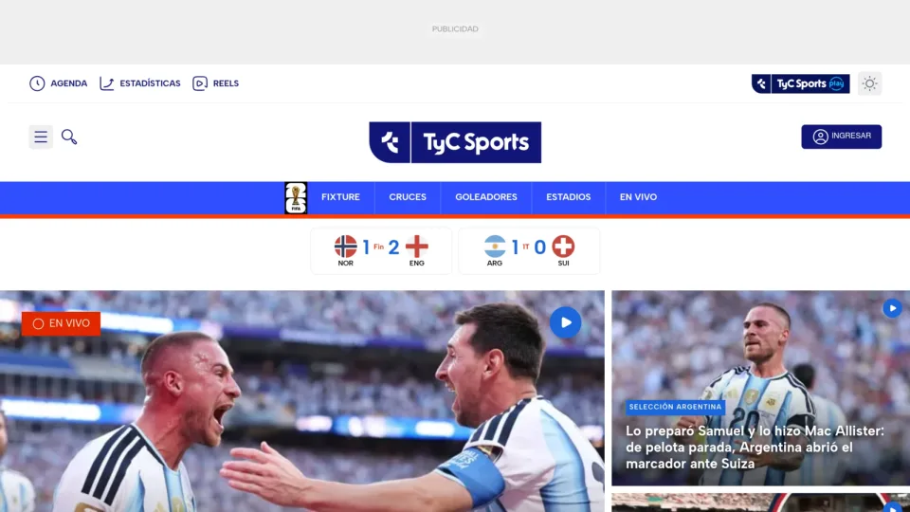
Task: Open the EN VIVO nav tab
Action: click(638, 197)
